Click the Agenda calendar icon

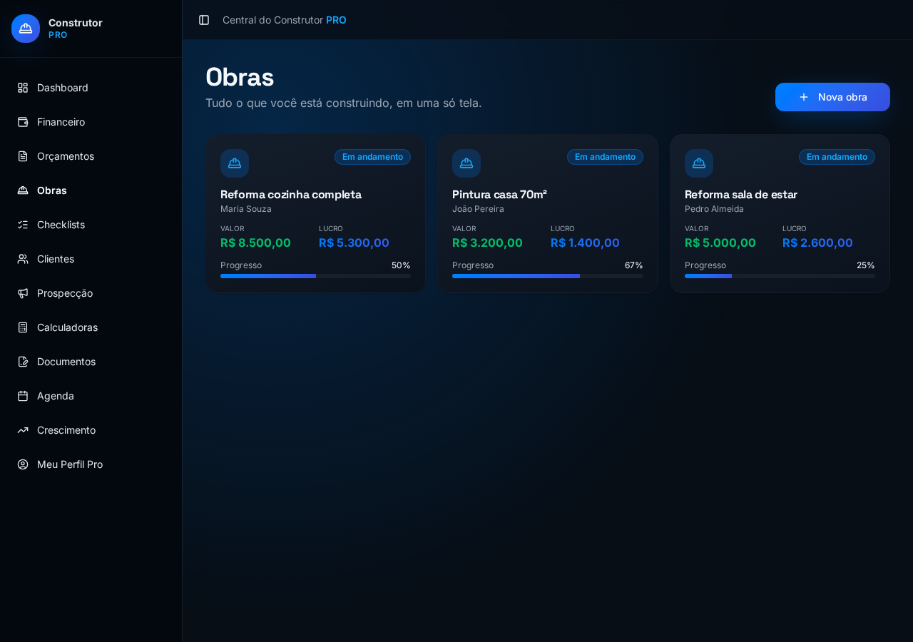coord(23,396)
